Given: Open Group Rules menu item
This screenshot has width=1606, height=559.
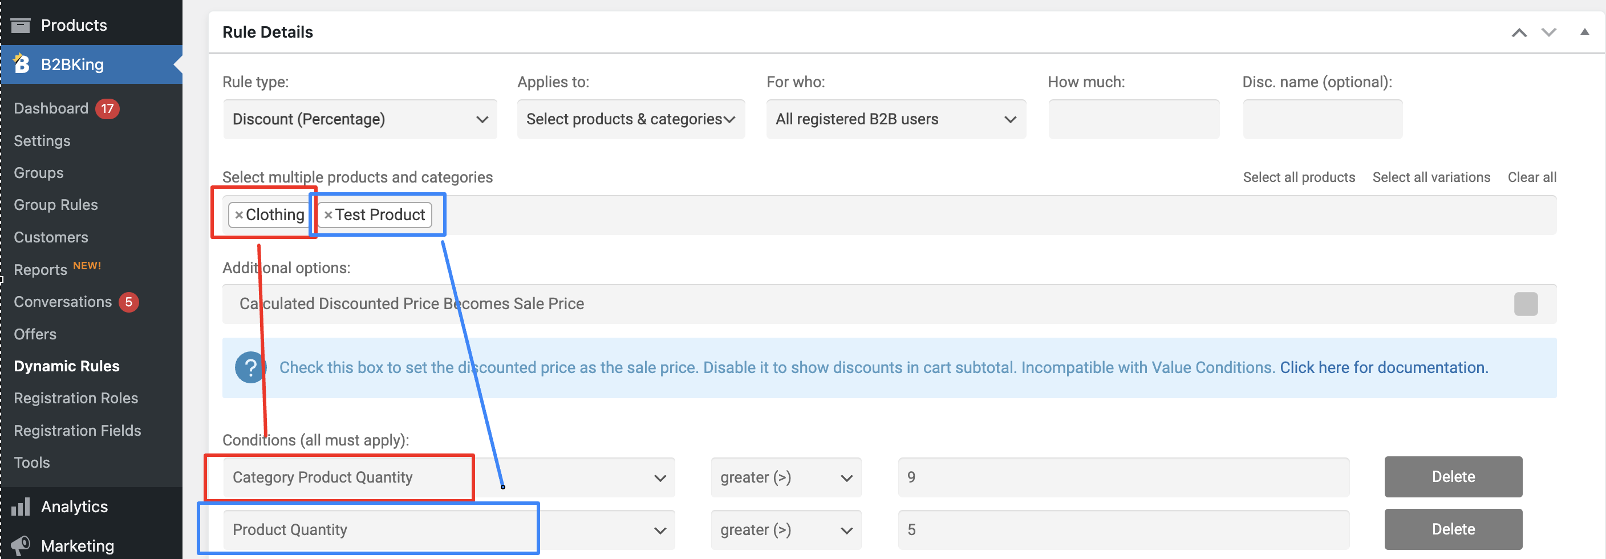Looking at the screenshot, I should pyautogui.click(x=56, y=205).
